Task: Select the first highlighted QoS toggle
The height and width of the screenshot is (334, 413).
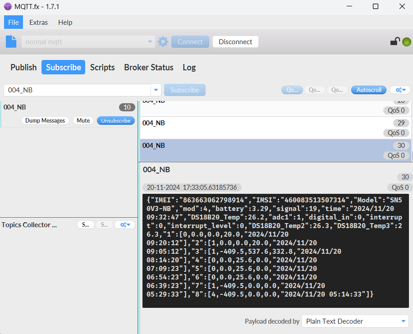Action: [x=292, y=90]
